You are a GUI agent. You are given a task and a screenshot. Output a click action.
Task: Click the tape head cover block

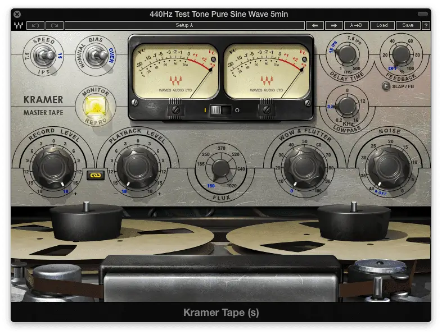220,278
